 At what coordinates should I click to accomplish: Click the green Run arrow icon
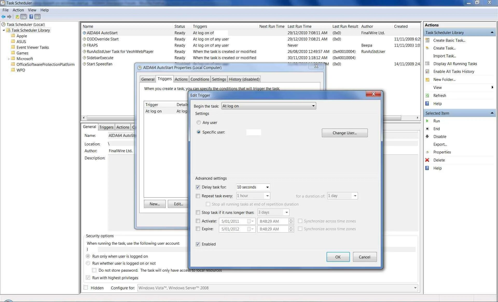click(427, 121)
